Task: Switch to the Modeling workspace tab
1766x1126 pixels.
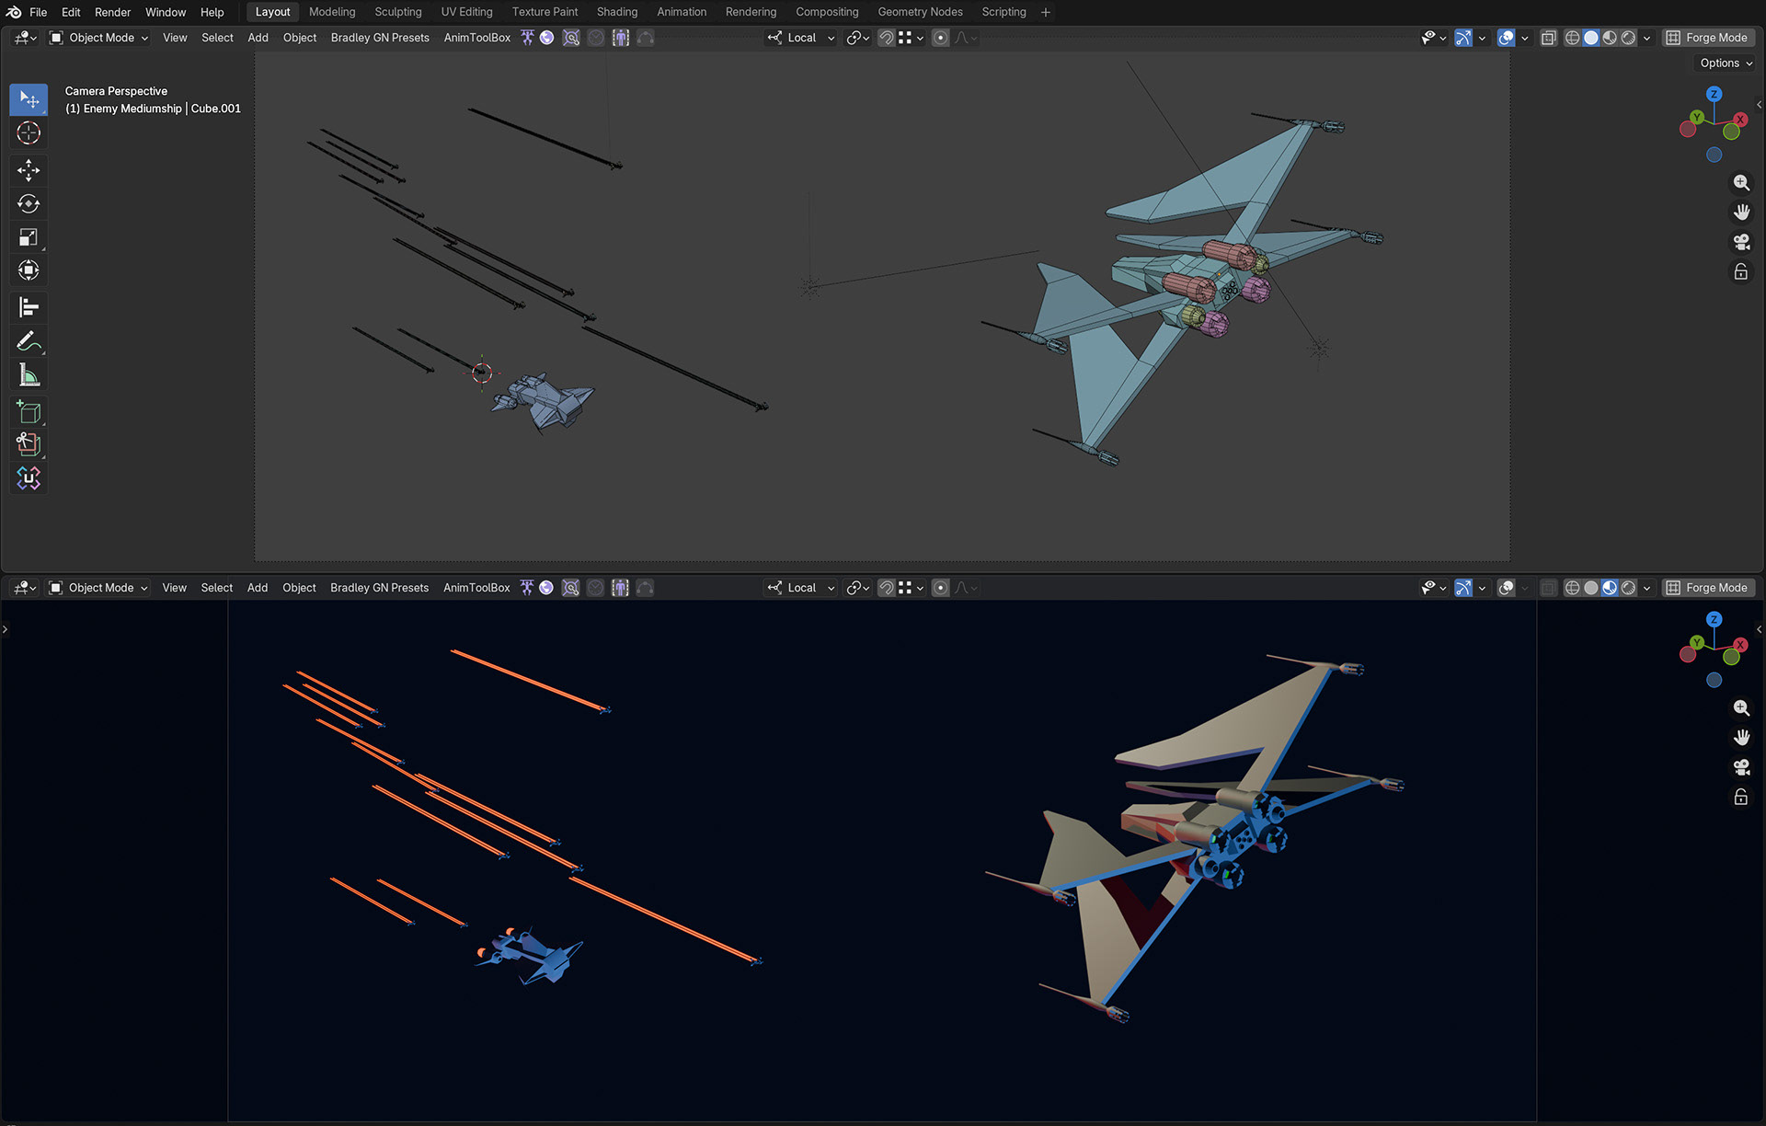Action: coord(332,12)
